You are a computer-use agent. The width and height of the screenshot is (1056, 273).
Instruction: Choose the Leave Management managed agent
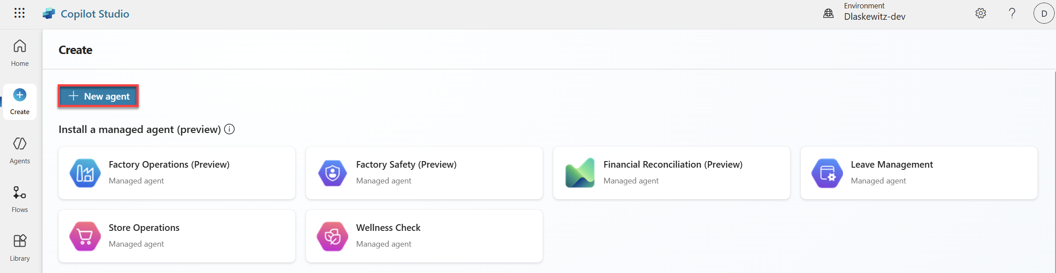pos(919,173)
